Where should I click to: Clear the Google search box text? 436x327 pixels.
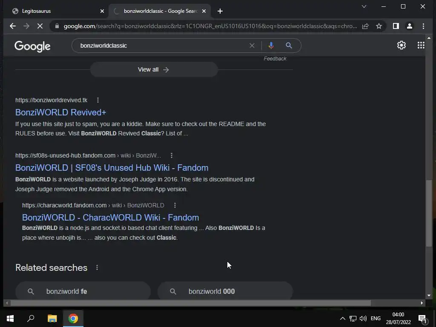point(252,46)
